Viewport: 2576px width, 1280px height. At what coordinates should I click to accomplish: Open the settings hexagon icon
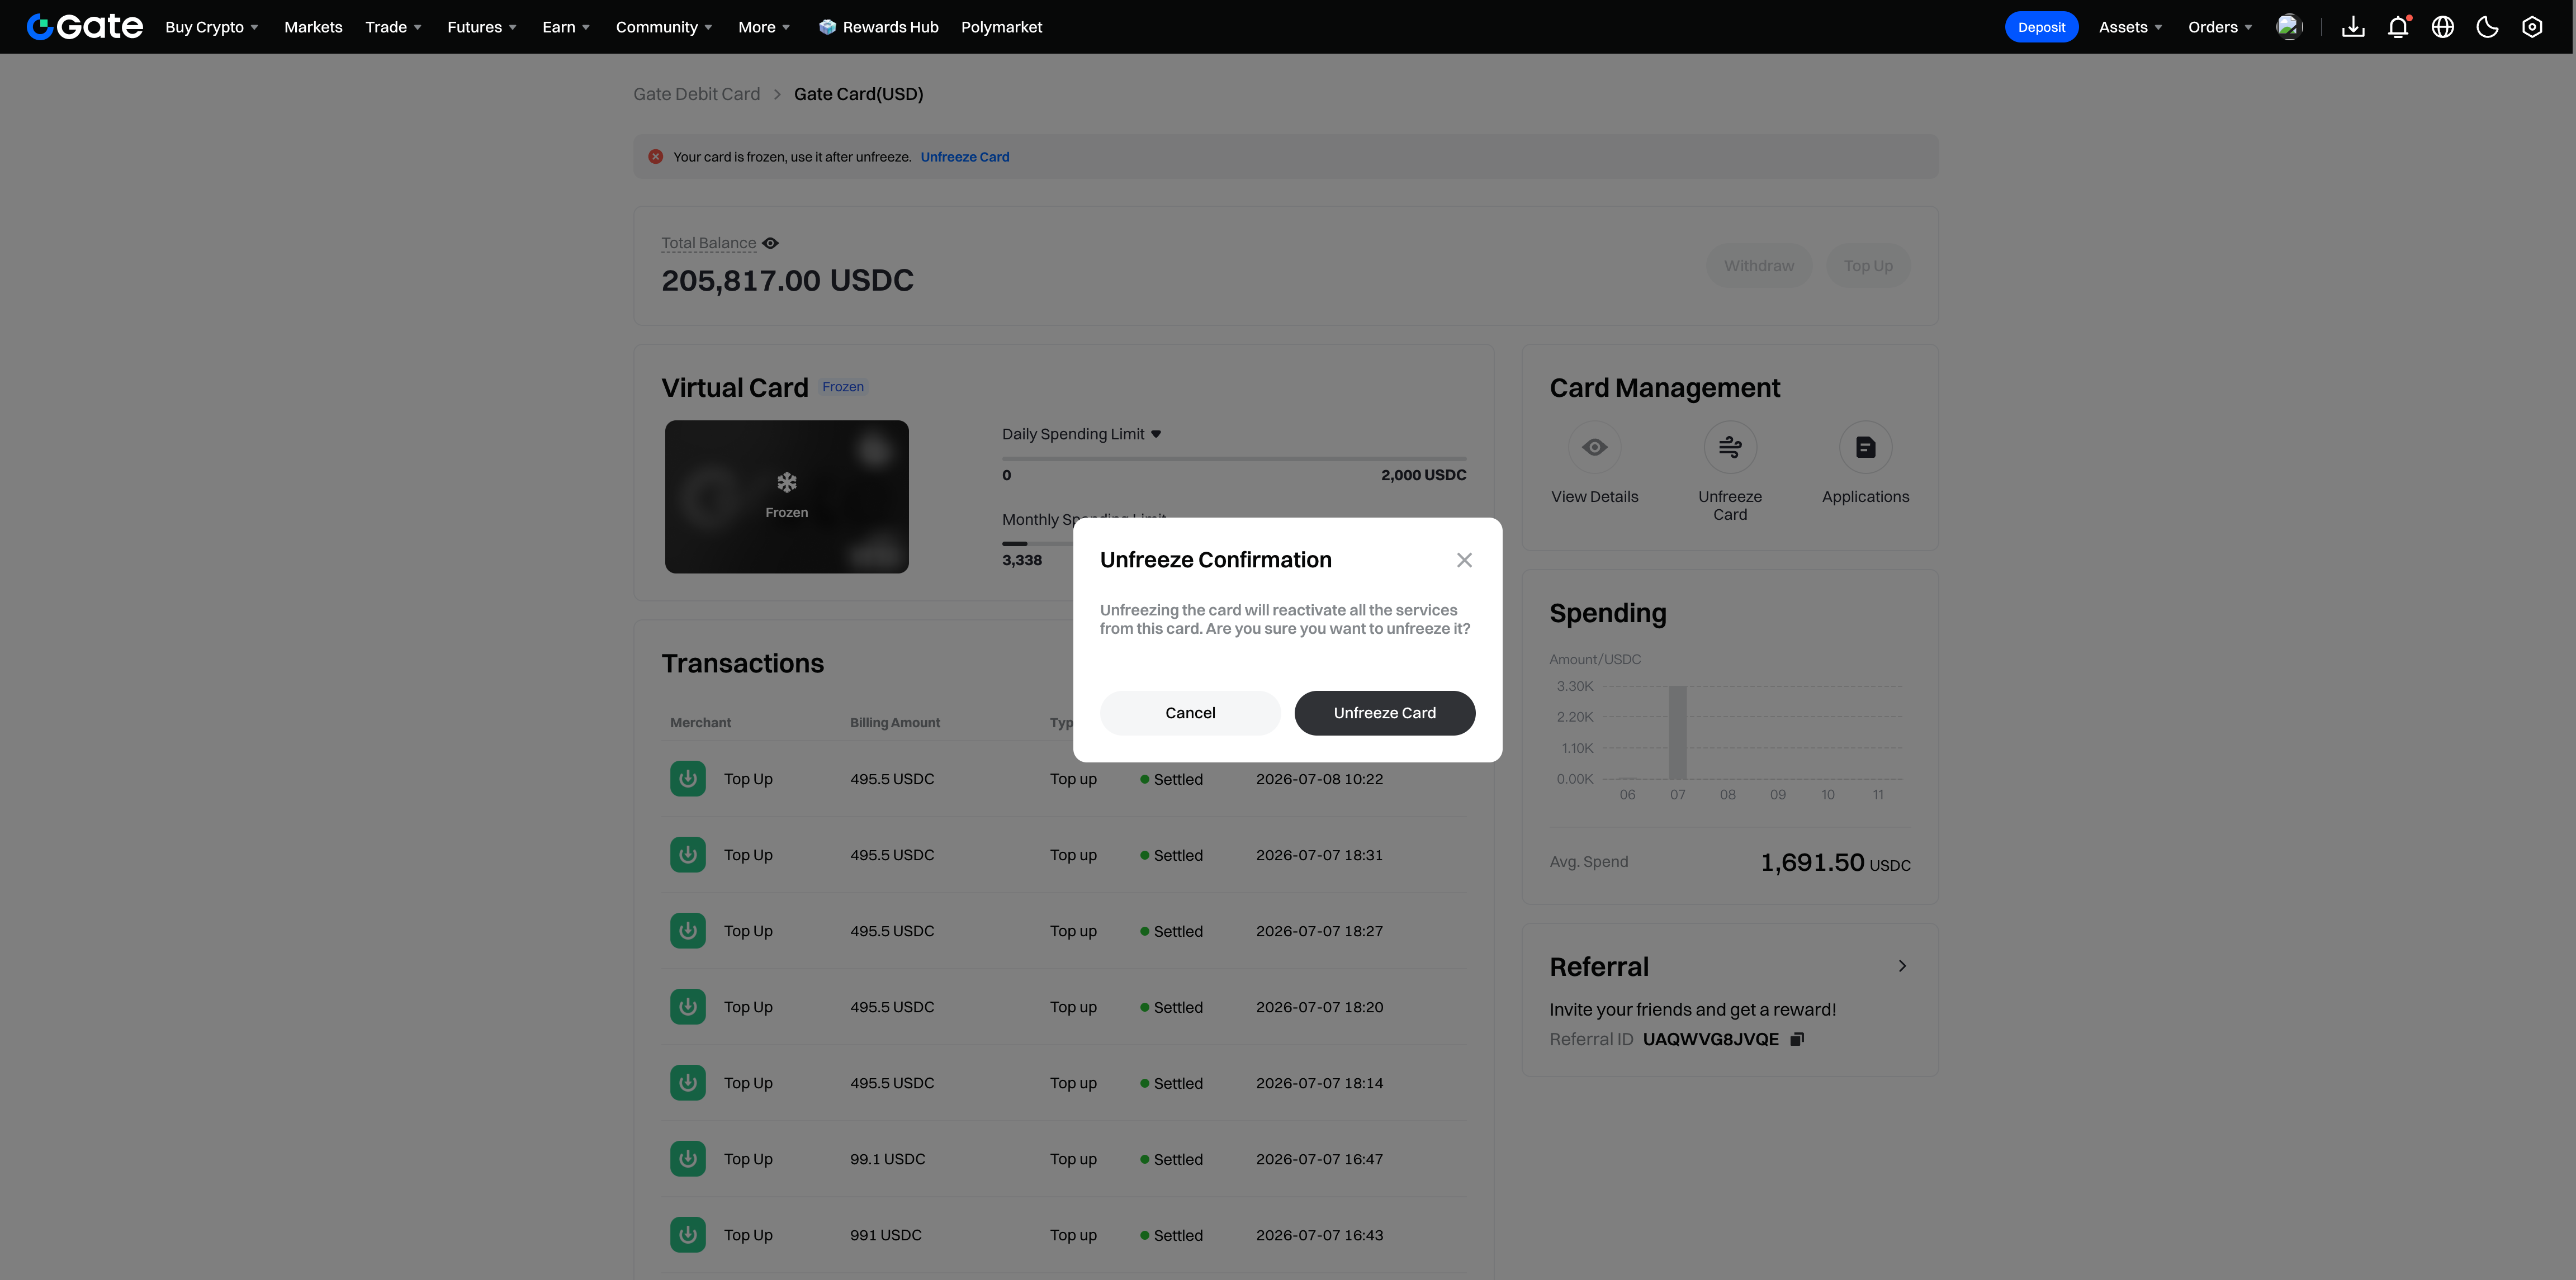(x=2532, y=27)
